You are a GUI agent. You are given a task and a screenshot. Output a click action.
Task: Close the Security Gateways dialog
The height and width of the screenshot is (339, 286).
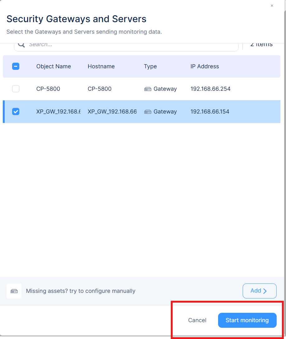[x=272, y=6]
